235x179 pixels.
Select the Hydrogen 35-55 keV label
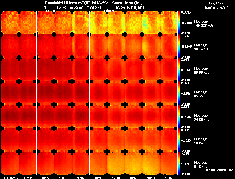pyautogui.click(x=202, y=94)
